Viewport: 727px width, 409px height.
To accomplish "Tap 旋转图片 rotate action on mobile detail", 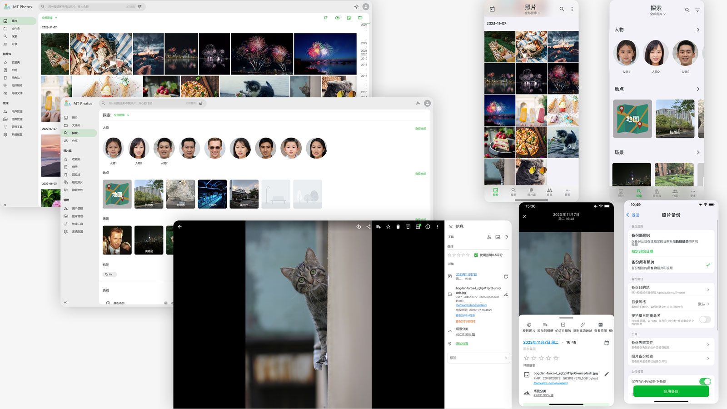I will [x=529, y=327].
